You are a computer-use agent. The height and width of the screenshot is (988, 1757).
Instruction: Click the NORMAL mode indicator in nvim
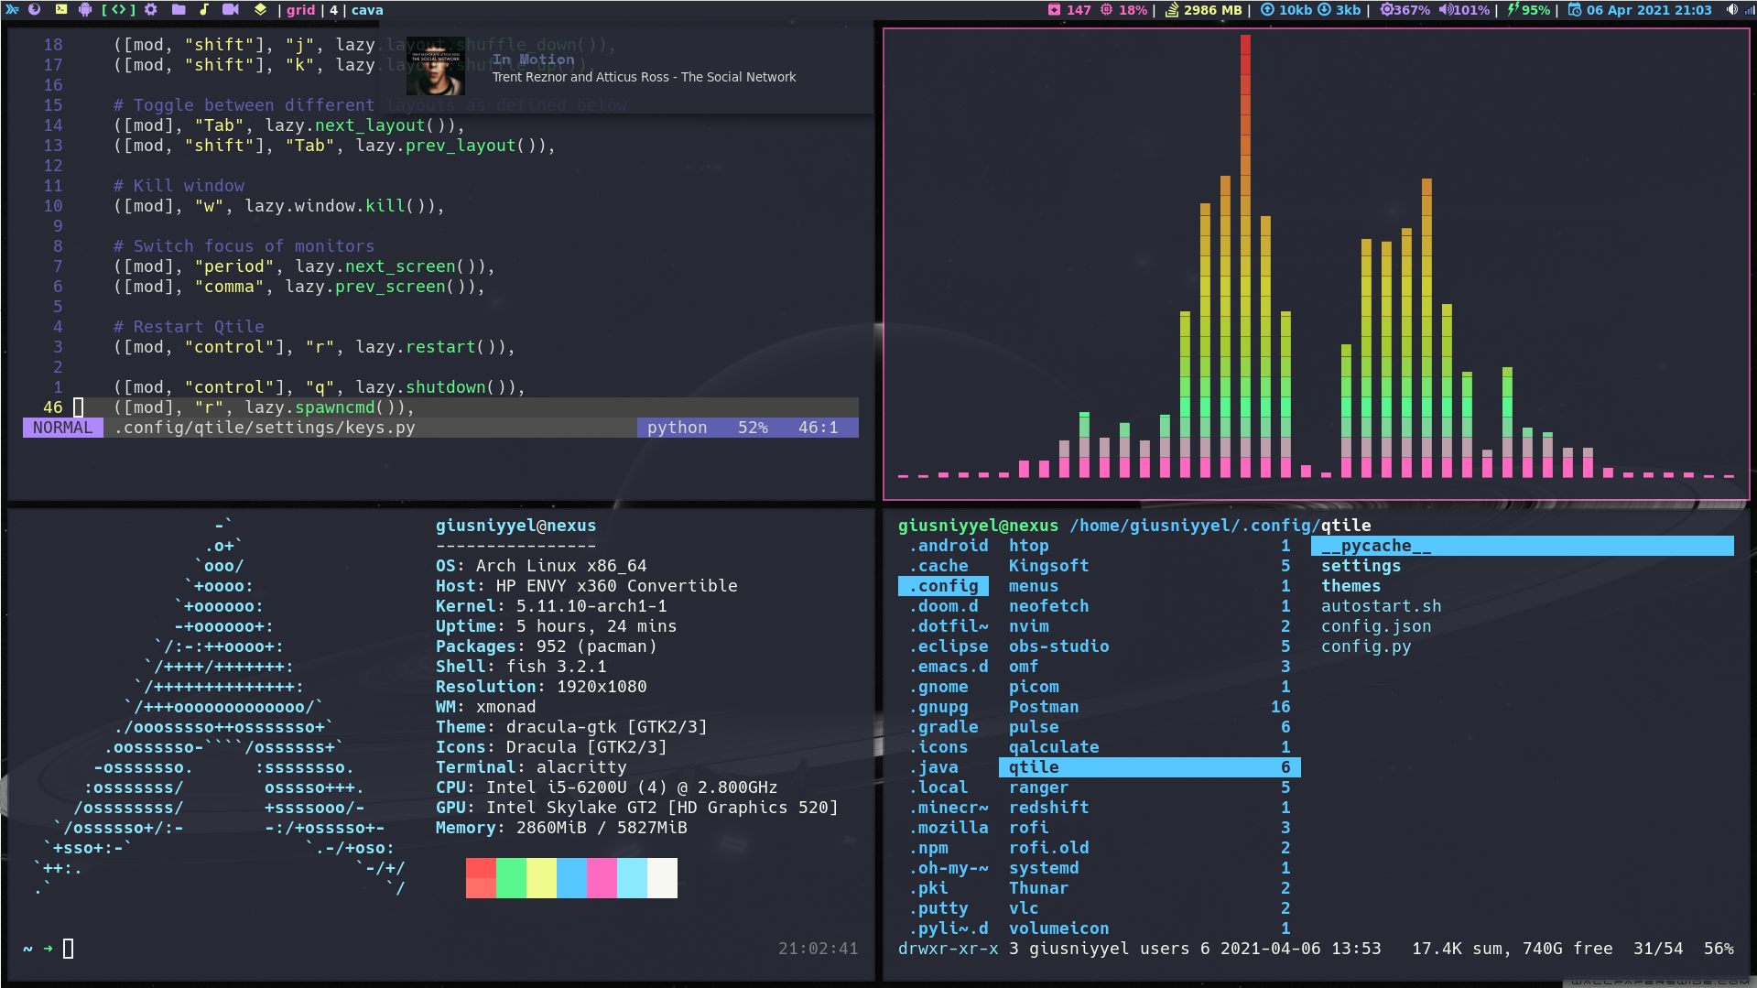pyautogui.click(x=63, y=428)
